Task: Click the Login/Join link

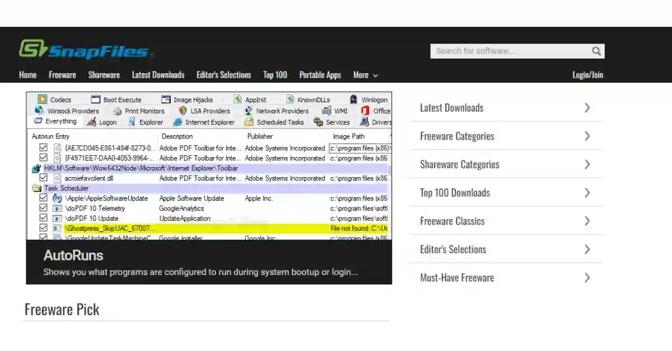Action: pyautogui.click(x=587, y=75)
